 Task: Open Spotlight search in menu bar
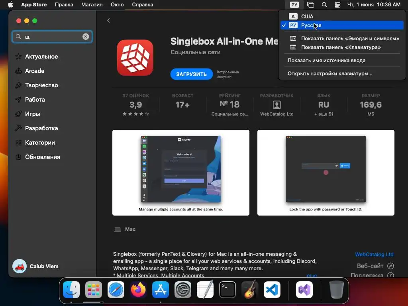[324, 5]
